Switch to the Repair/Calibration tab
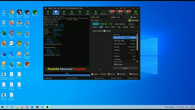 click(120, 24)
